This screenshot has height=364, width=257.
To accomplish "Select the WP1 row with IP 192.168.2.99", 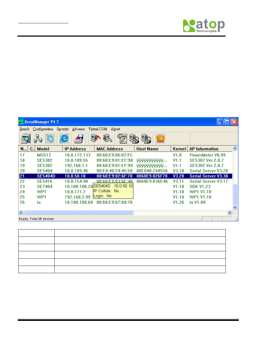I will coord(125,197).
